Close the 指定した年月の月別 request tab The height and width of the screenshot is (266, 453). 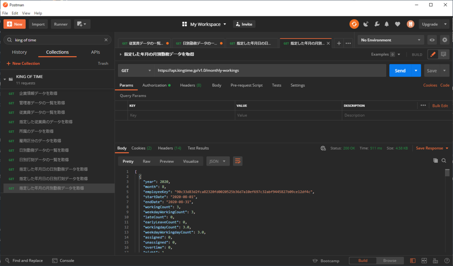pyautogui.click(x=328, y=43)
